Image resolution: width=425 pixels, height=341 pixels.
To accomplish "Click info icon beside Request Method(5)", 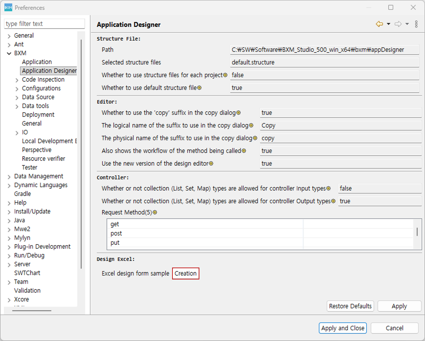I will click(x=155, y=213).
